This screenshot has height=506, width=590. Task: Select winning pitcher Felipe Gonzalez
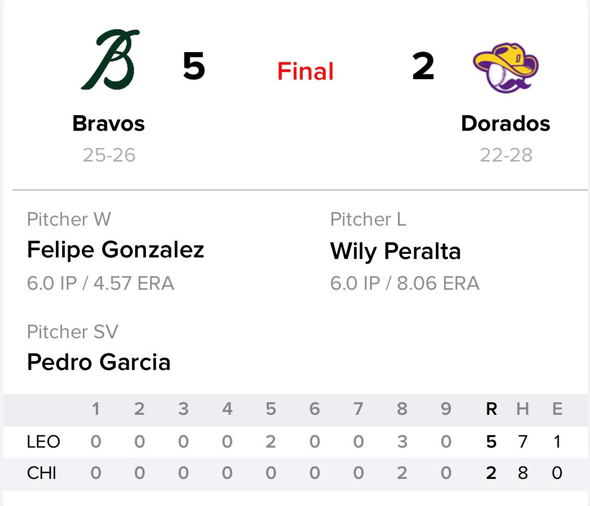[115, 250]
